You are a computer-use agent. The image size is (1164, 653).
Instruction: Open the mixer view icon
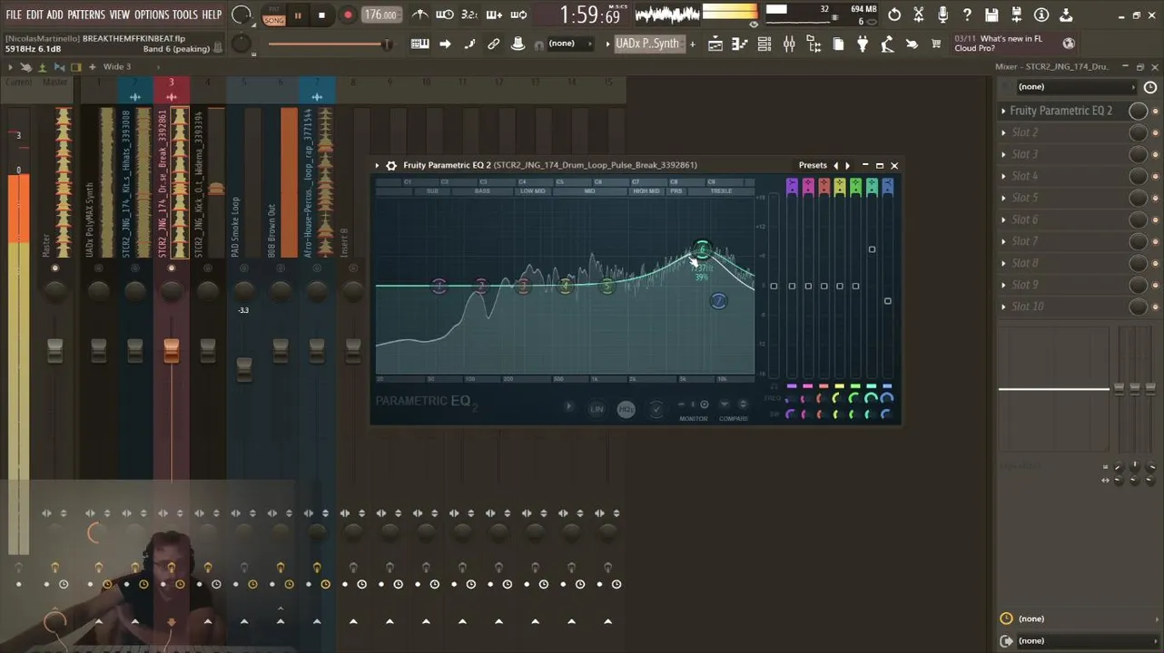[x=789, y=44]
